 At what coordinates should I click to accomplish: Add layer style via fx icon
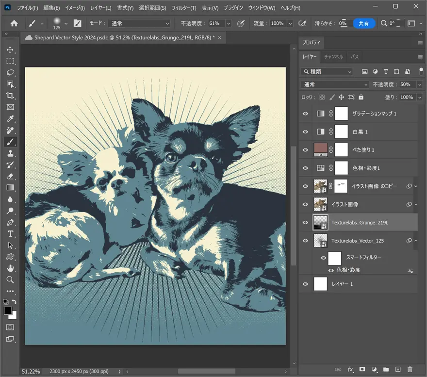pos(350,370)
